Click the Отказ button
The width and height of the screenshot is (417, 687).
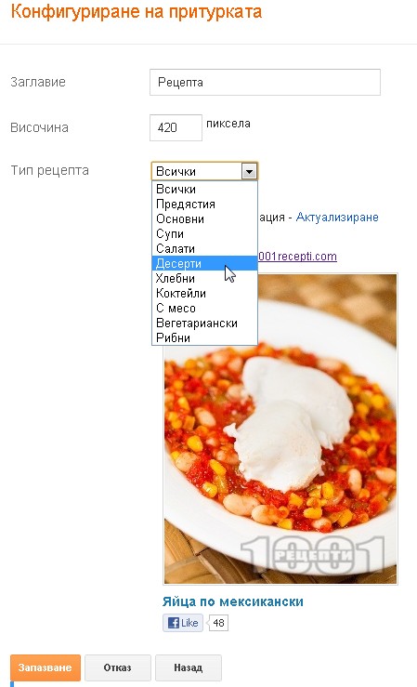tap(117, 667)
